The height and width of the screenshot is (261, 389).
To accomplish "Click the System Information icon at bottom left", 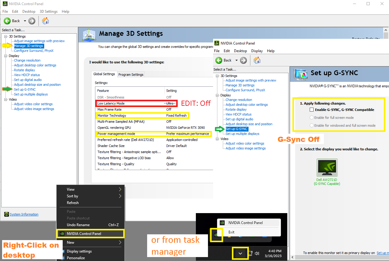I will click(7, 214).
